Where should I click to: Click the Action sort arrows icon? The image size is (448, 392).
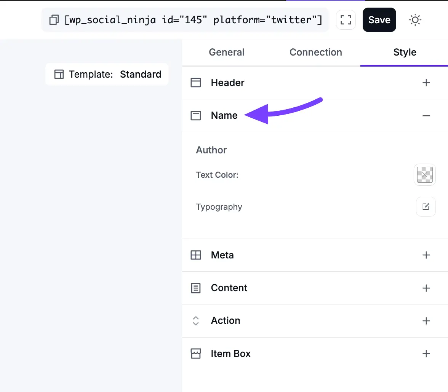196,321
